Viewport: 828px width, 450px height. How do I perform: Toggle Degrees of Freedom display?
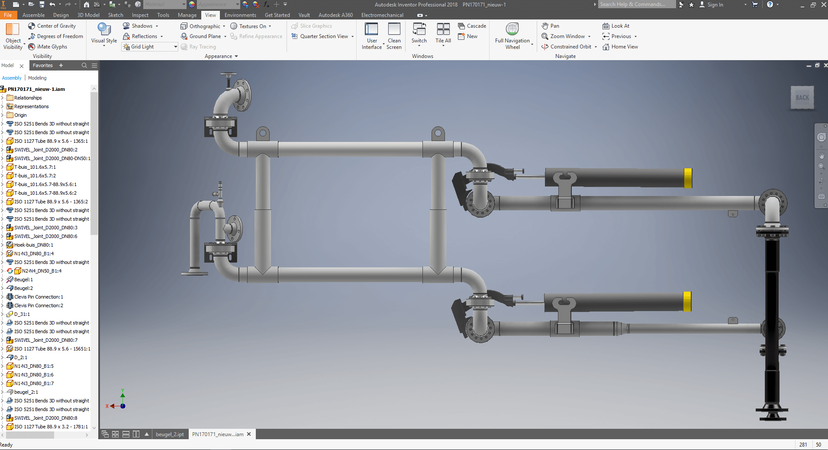pos(56,36)
